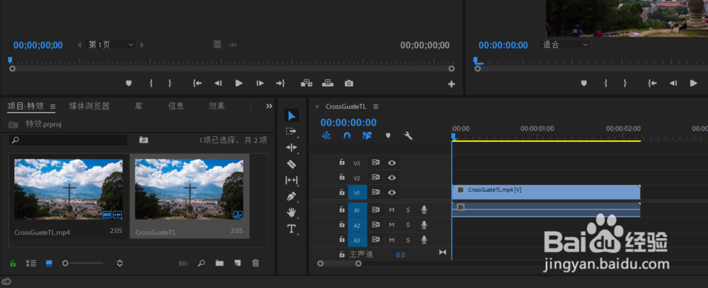Add marker in timeline panel
The width and height of the screenshot is (708, 288).
(388, 136)
